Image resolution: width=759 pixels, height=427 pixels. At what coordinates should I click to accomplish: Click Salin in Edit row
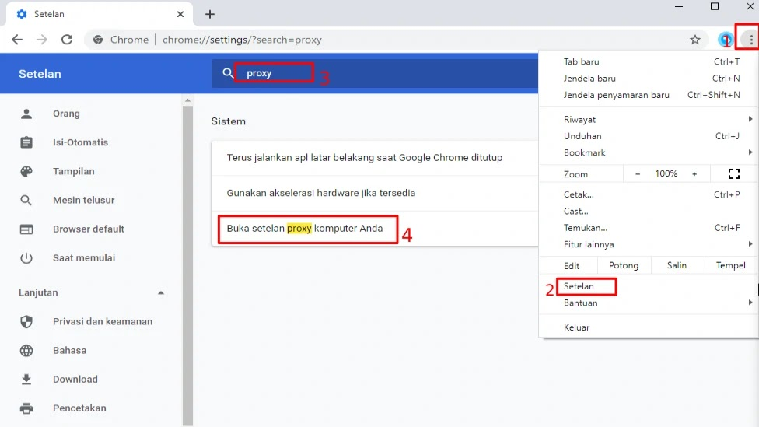point(677,265)
